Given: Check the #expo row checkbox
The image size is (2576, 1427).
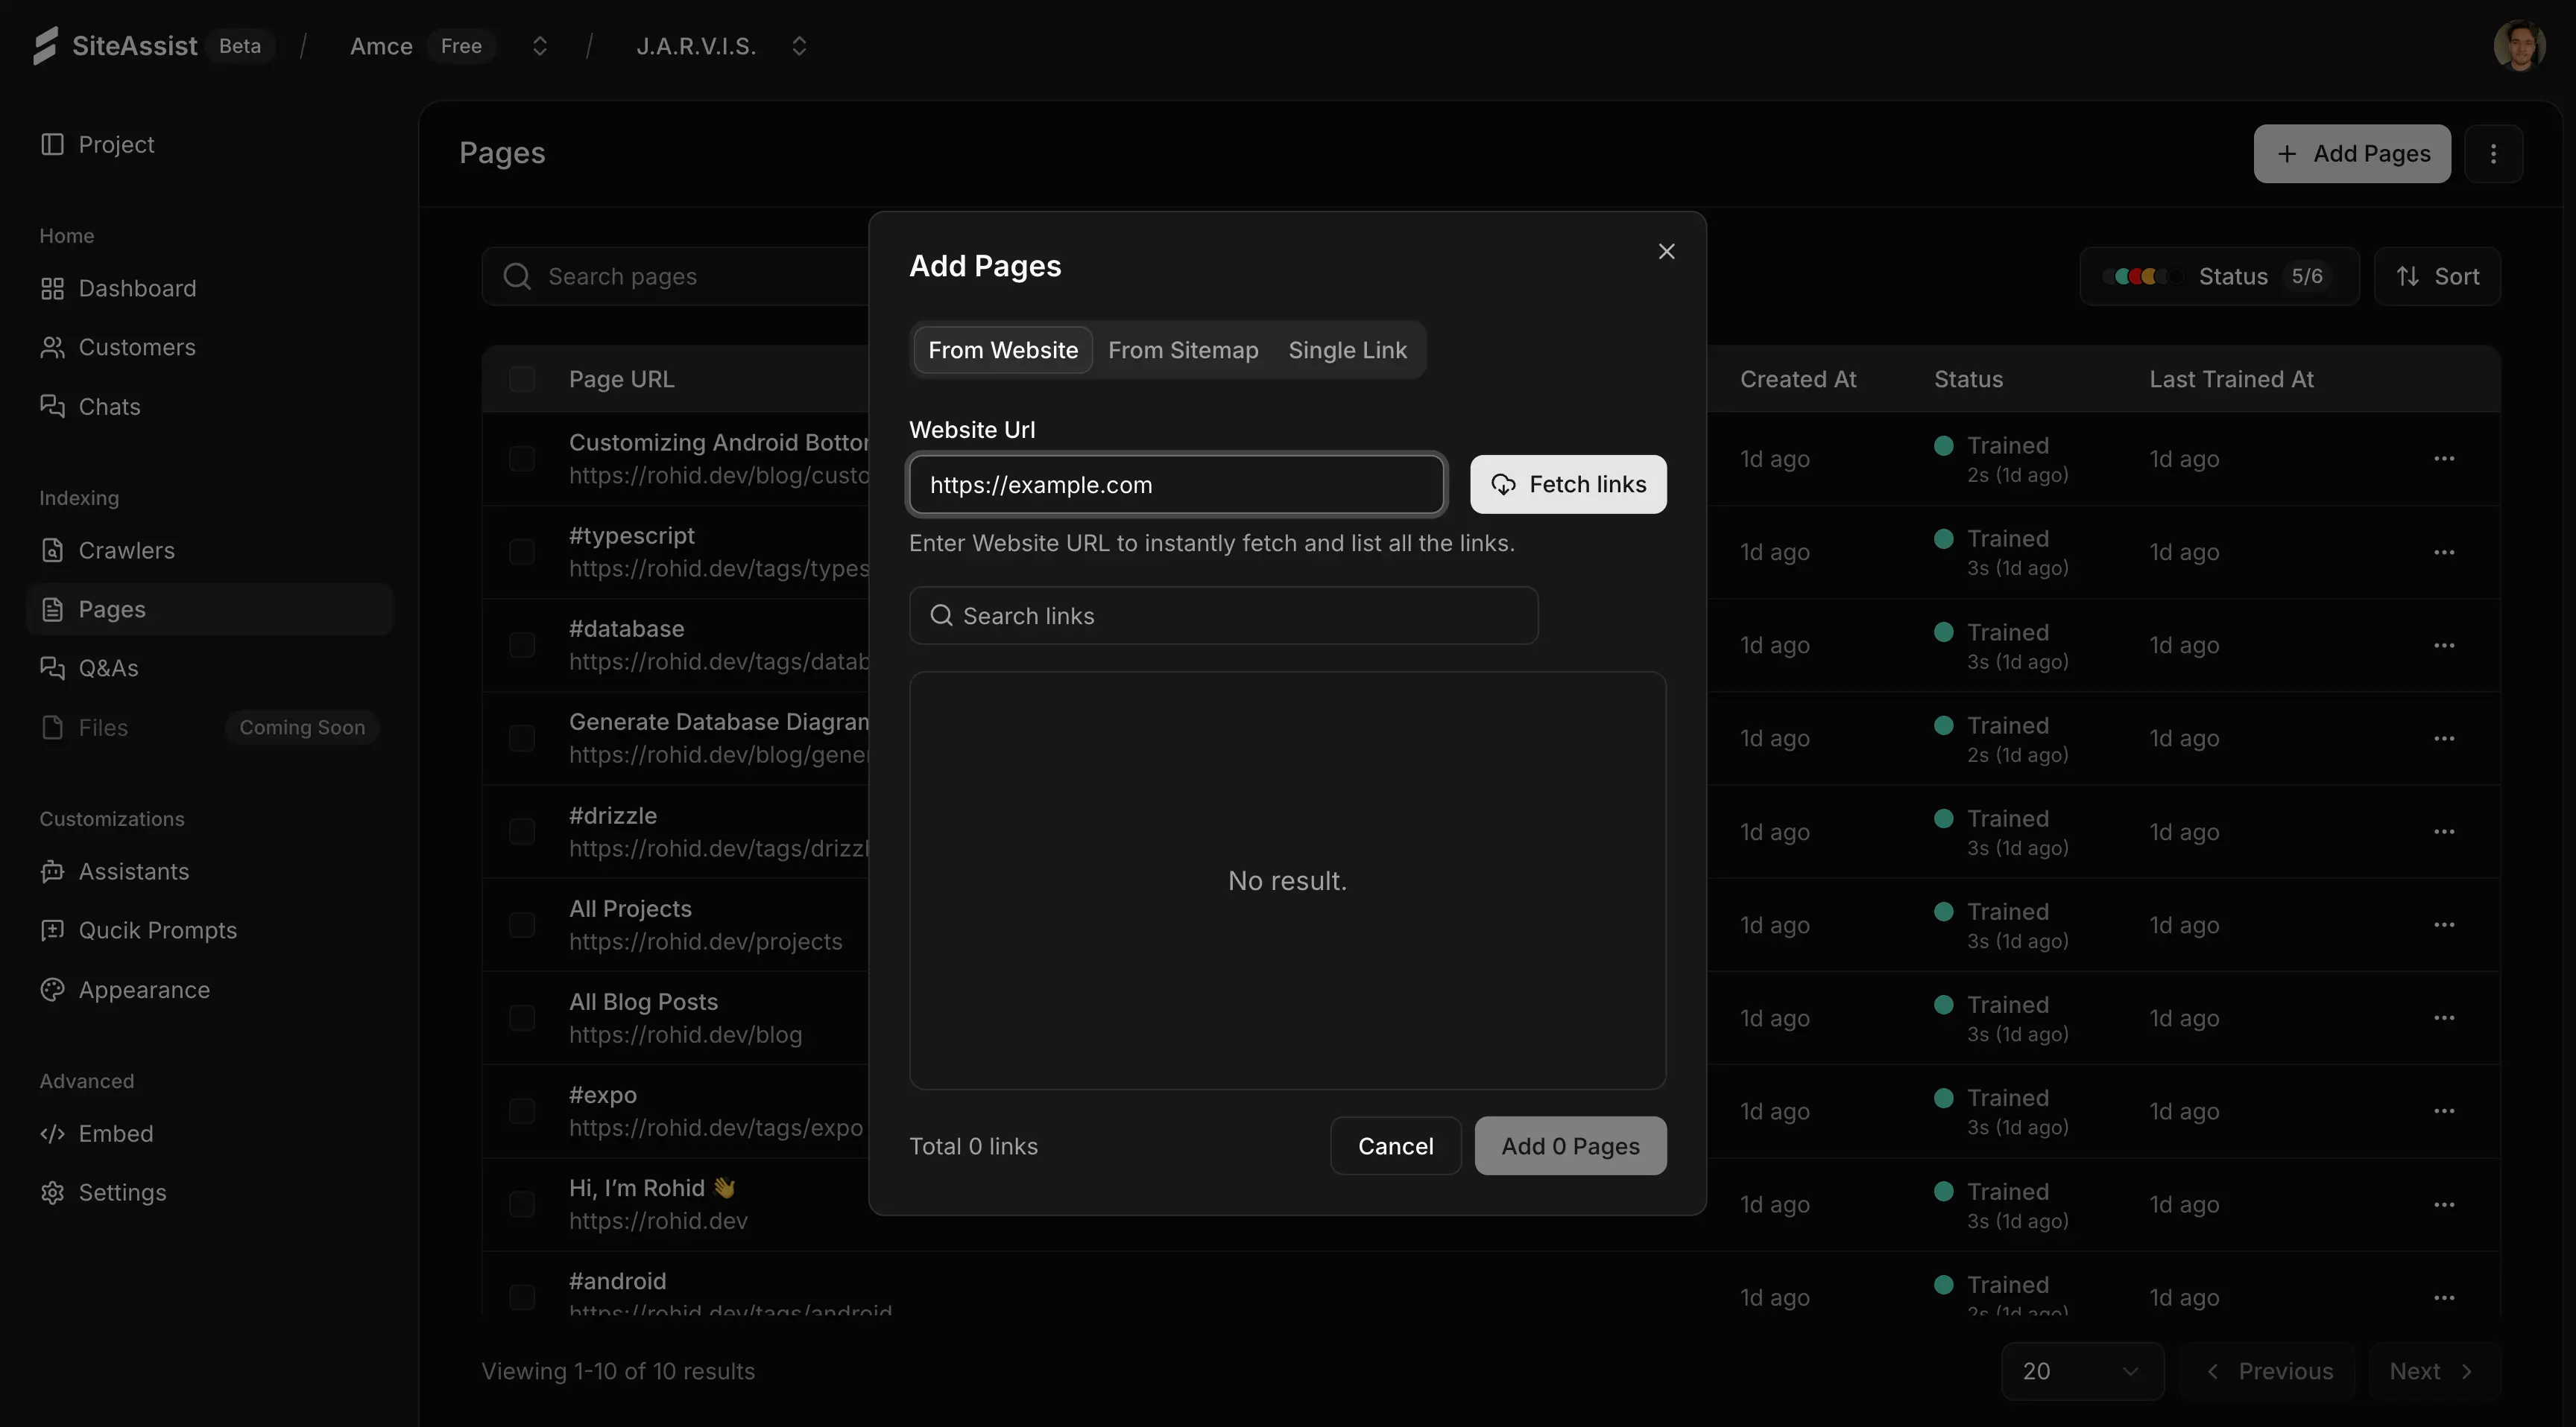Looking at the screenshot, I should click(522, 1111).
